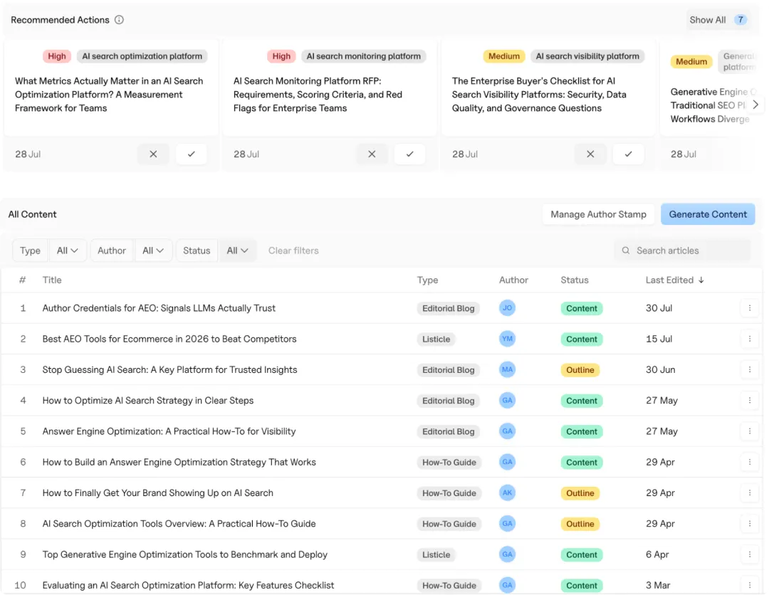Image resolution: width=769 pixels, height=595 pixels.
Task: Open article Stop Guessing AI Search
Action: coord(169,369)
